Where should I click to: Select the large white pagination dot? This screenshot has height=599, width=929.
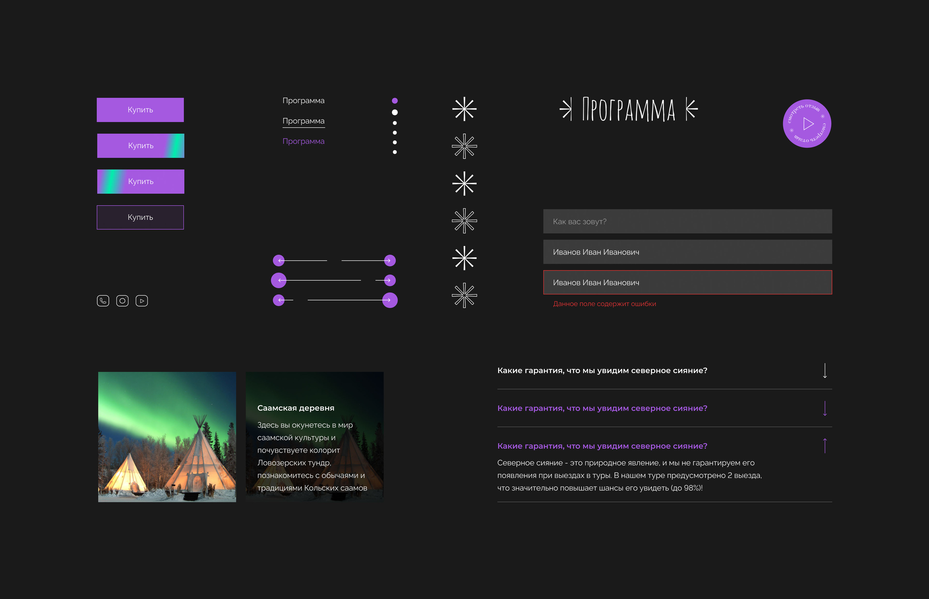point(395,112)
